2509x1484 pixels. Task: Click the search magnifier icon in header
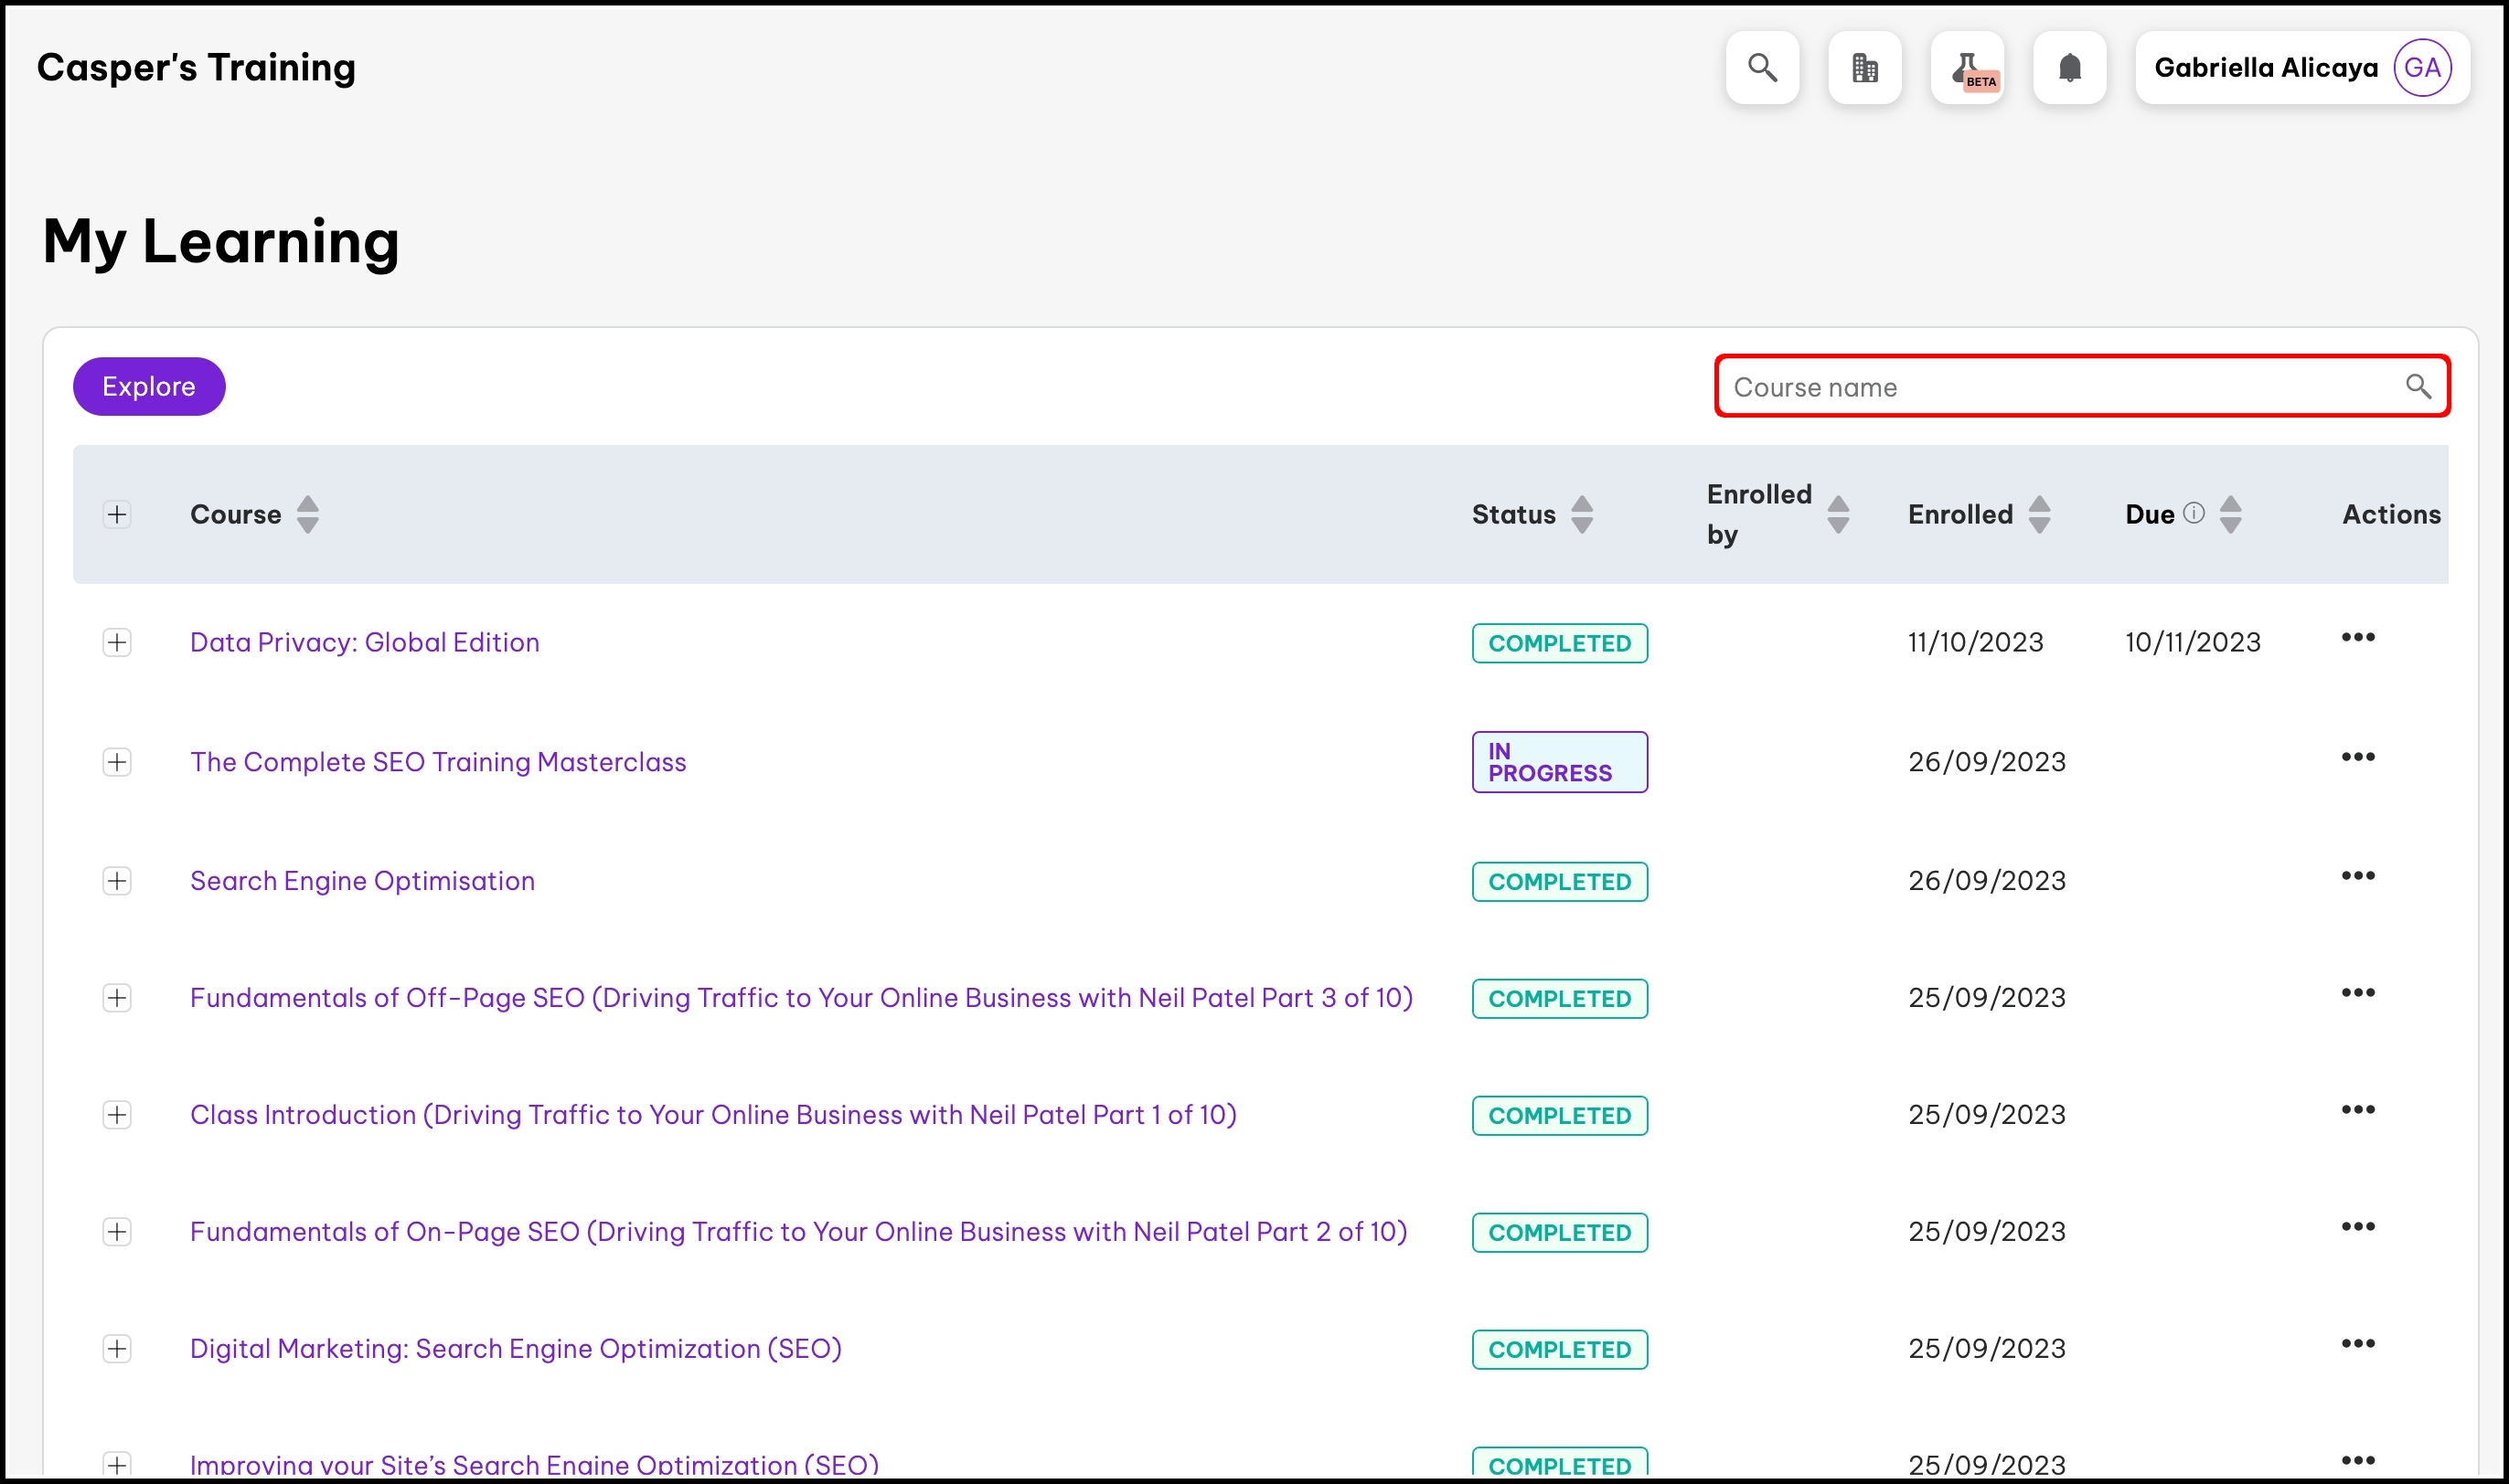click(1762, 68)
